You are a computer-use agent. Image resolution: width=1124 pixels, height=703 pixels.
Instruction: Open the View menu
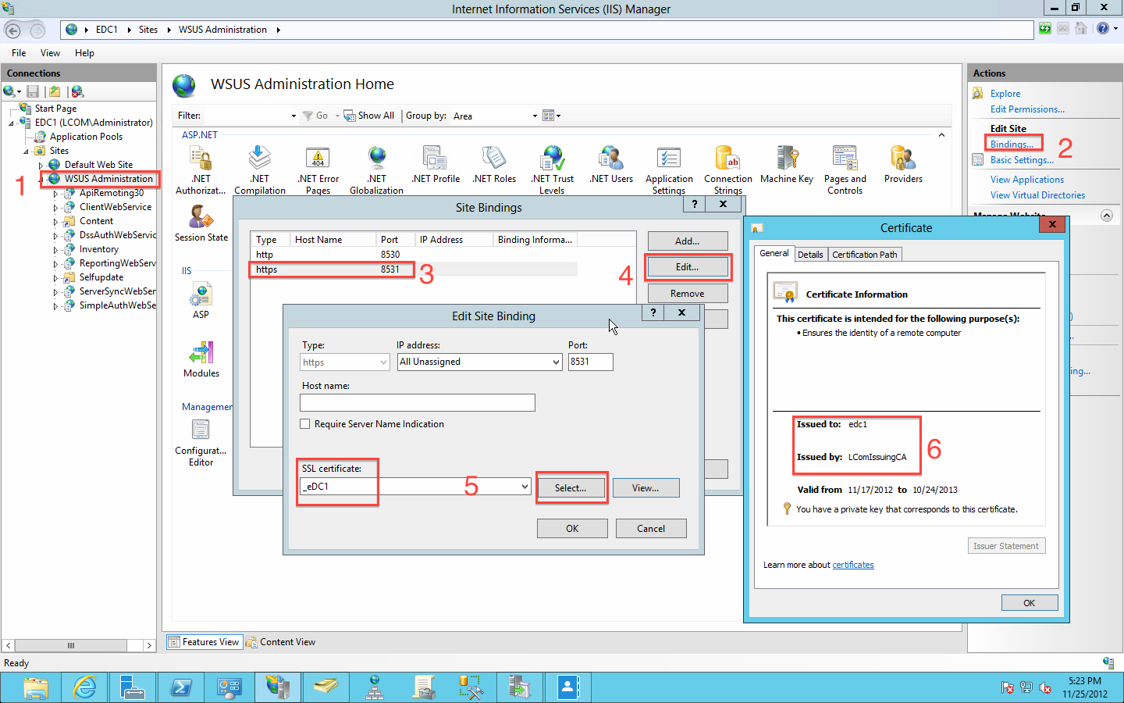pyautogui.click(x=50, y=53)
